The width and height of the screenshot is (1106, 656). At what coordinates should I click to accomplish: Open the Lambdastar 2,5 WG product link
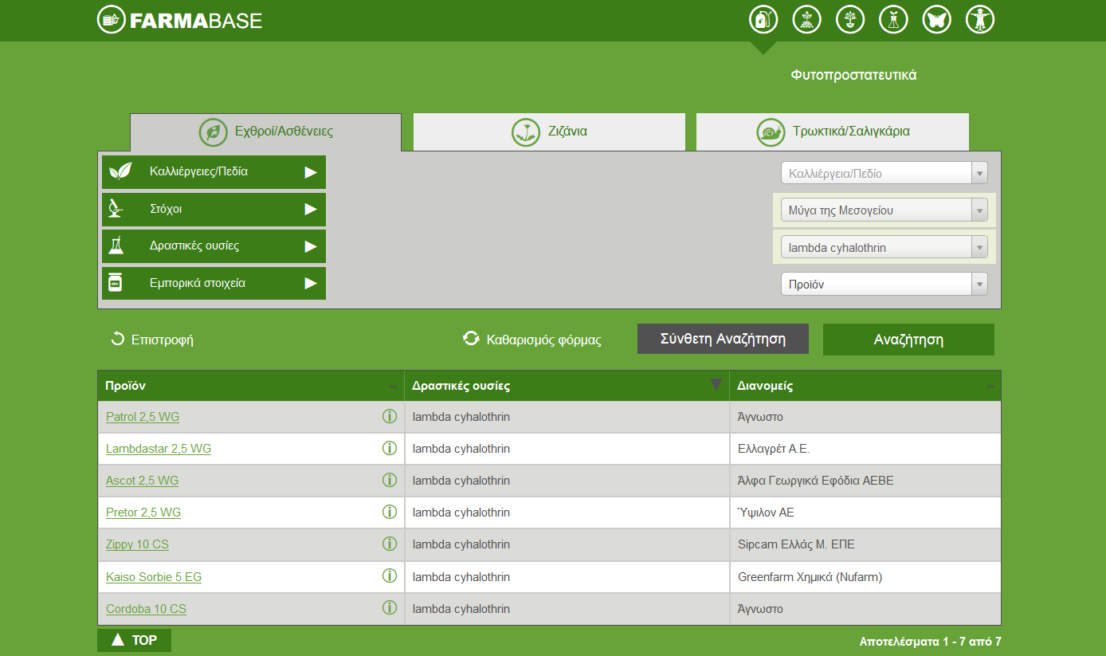click(159, 449)
